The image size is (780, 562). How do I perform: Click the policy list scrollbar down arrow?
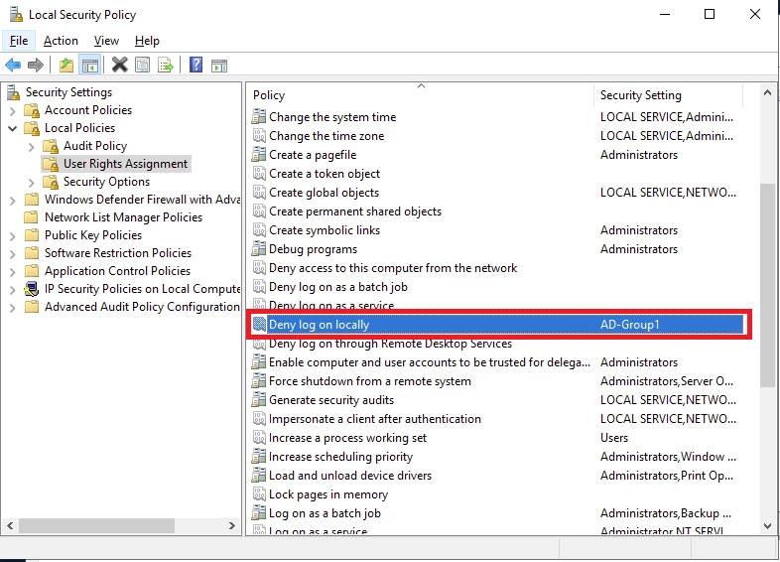click(x=767, y=525)
